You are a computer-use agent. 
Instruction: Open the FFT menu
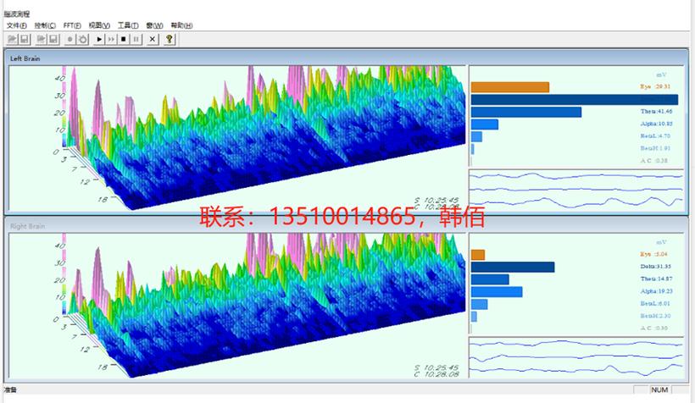(x=72, y=25)
